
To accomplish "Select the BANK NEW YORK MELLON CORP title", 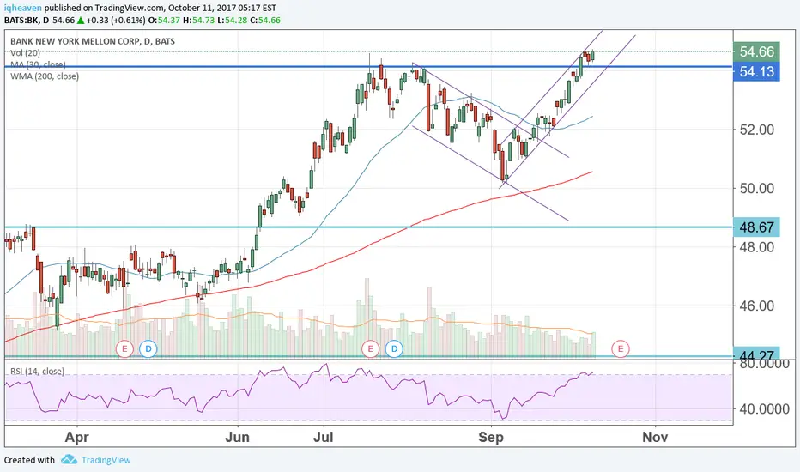I will (x=93, y=41).
